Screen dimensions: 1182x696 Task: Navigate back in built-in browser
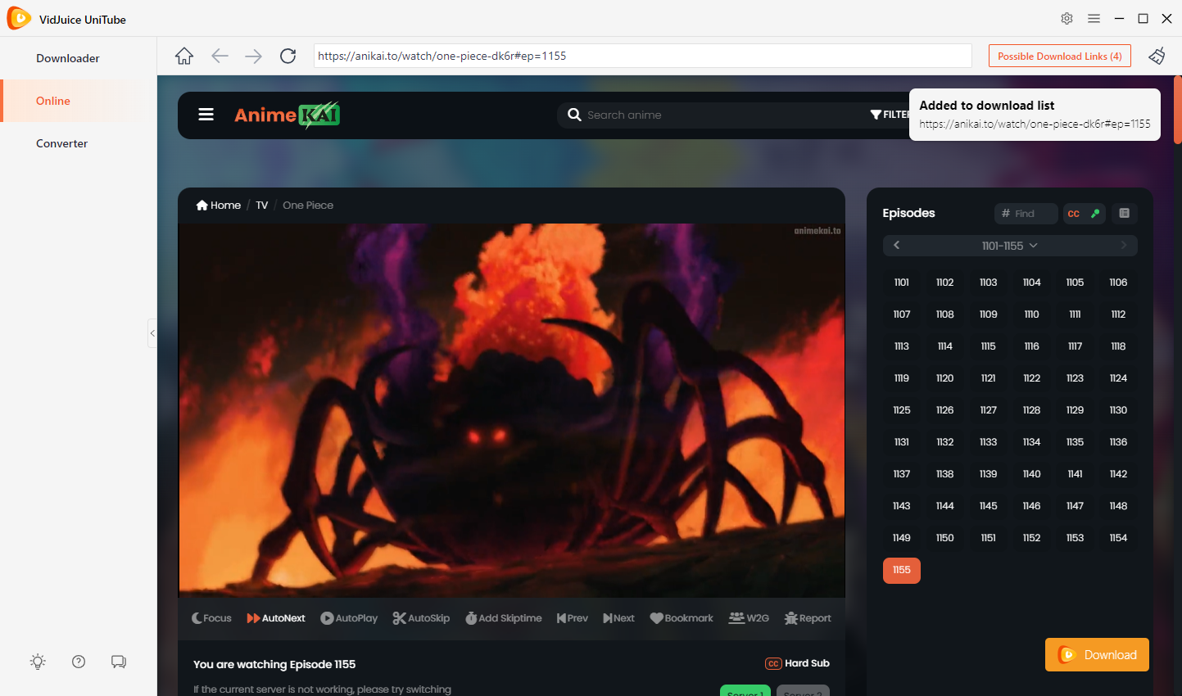coord(220,56)
